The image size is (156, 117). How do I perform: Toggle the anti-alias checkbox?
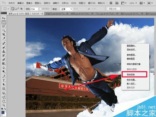point(40,9)
